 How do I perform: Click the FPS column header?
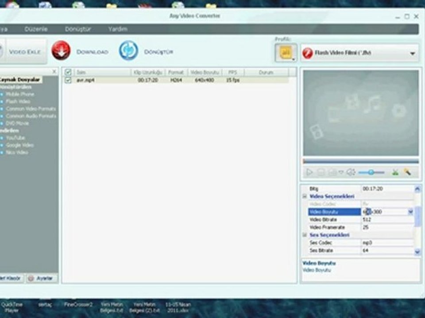coord(233,72)
